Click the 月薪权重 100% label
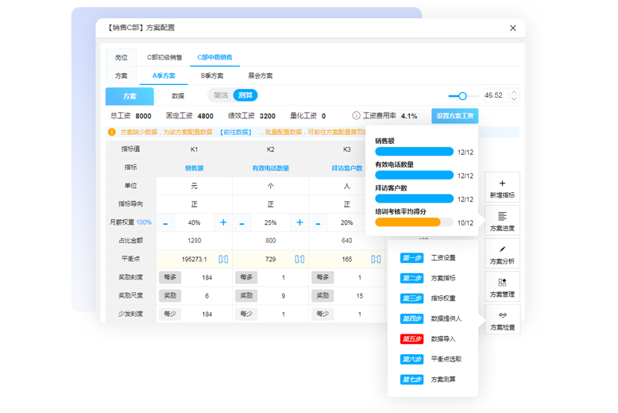This screenshot has width=618, height=413. [130, 222]
